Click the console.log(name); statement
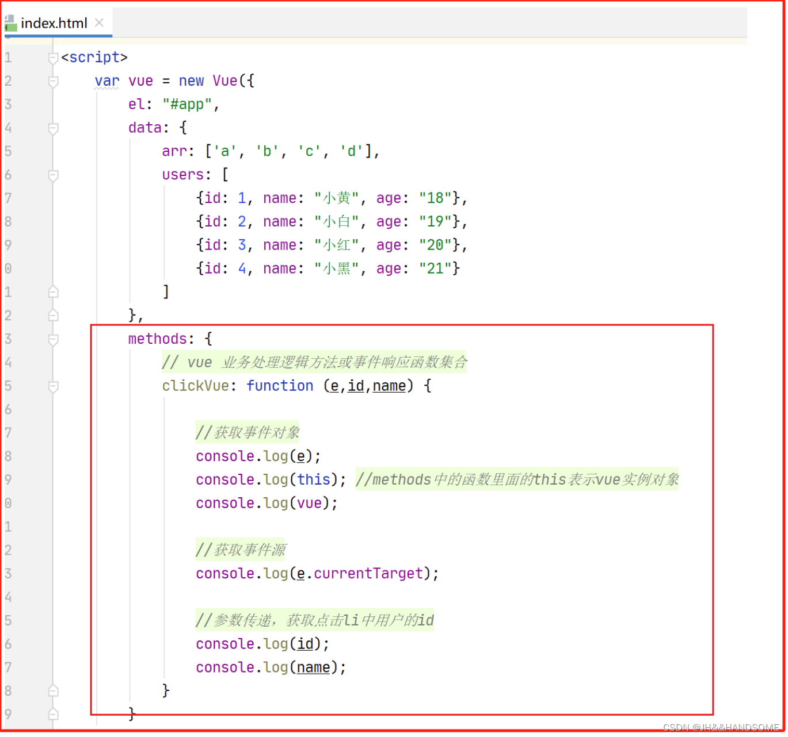Viewport: 788px width, 737px height. point(271,668)
